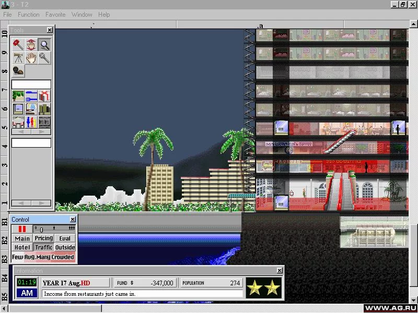Click the 01:19 clock display
418x313 pixels.
(x=27, y=282)
